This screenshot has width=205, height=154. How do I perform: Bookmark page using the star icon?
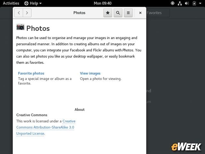pyautogui.click(x=108, y=13)
